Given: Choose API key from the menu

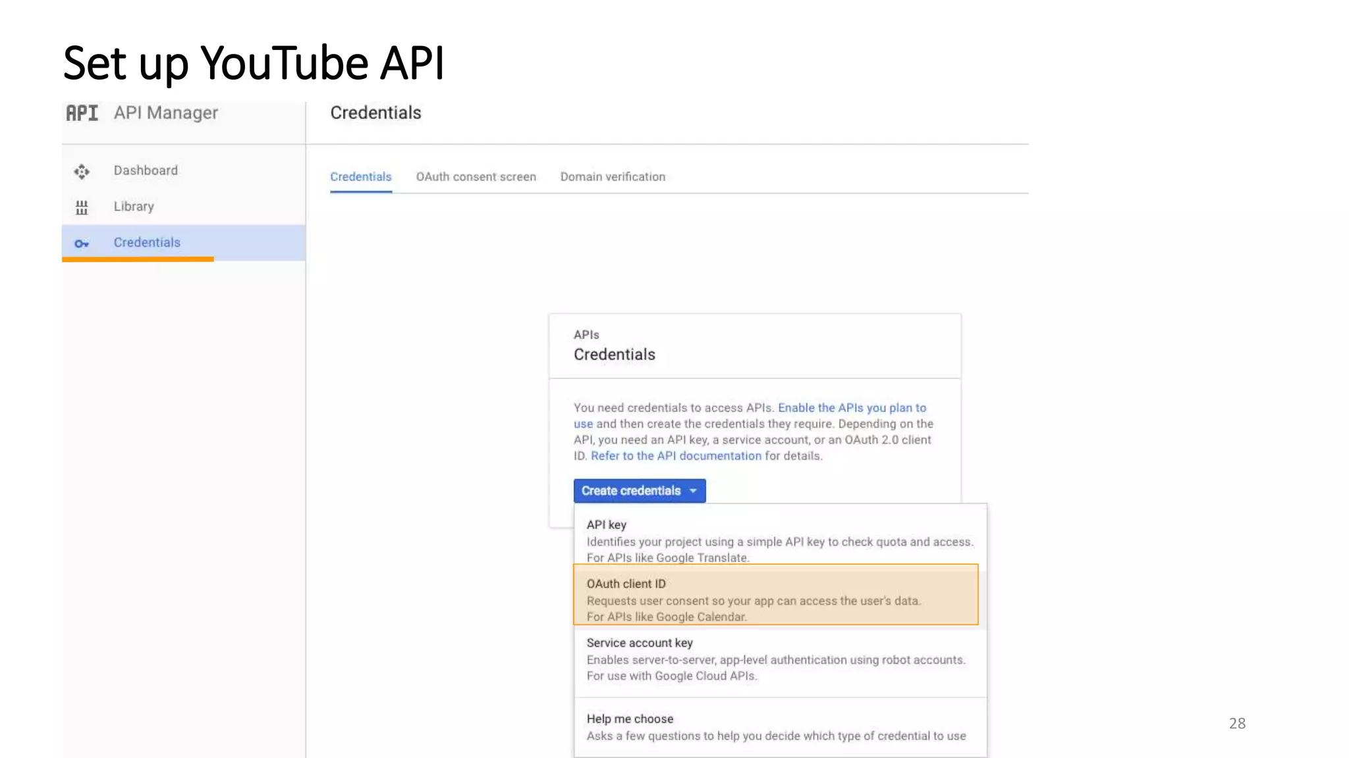Looking at the screenshot, I should (781, 540).
